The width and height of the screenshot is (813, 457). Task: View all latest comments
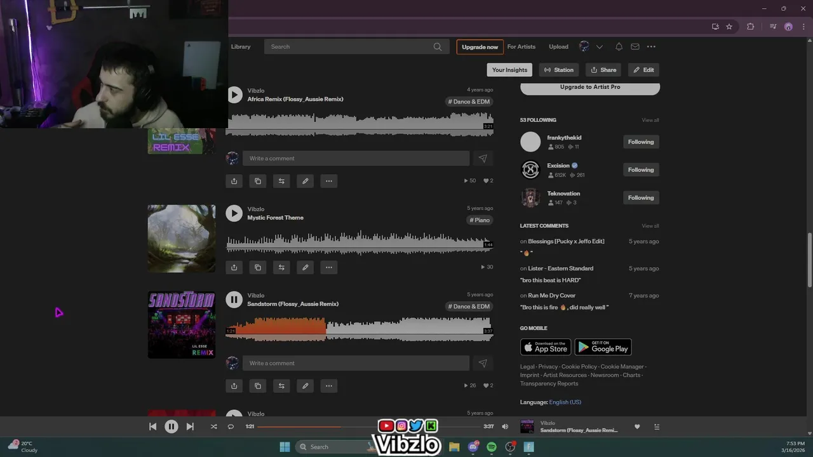(x=650, y=226)
